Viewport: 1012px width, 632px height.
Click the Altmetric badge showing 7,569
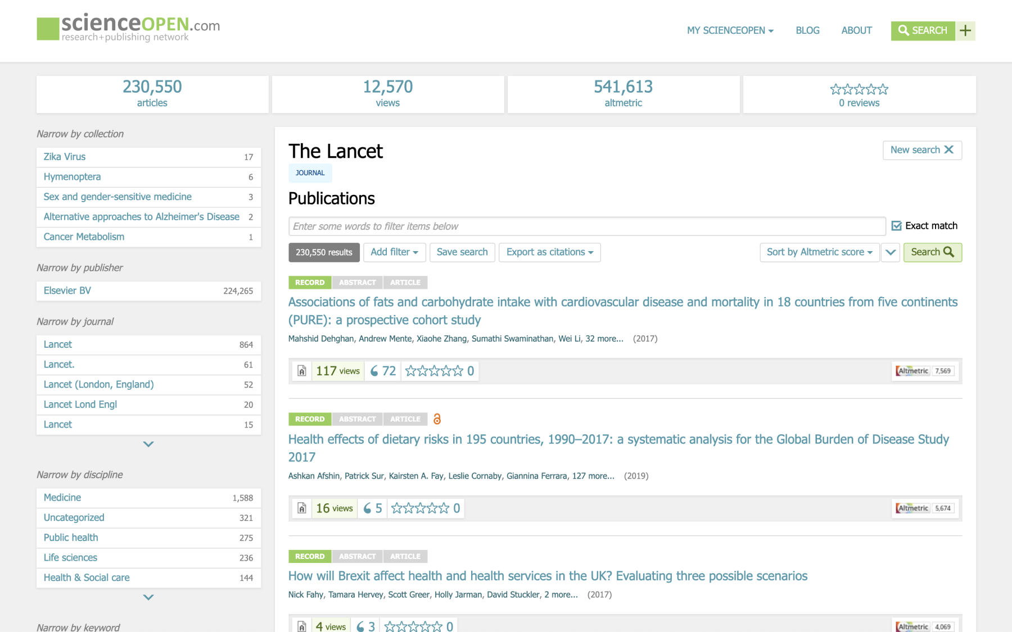click(925, 371)
